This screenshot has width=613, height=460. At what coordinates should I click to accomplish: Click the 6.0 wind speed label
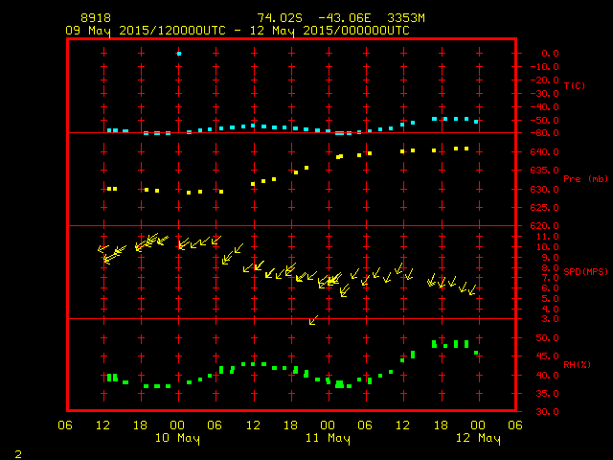550,287
